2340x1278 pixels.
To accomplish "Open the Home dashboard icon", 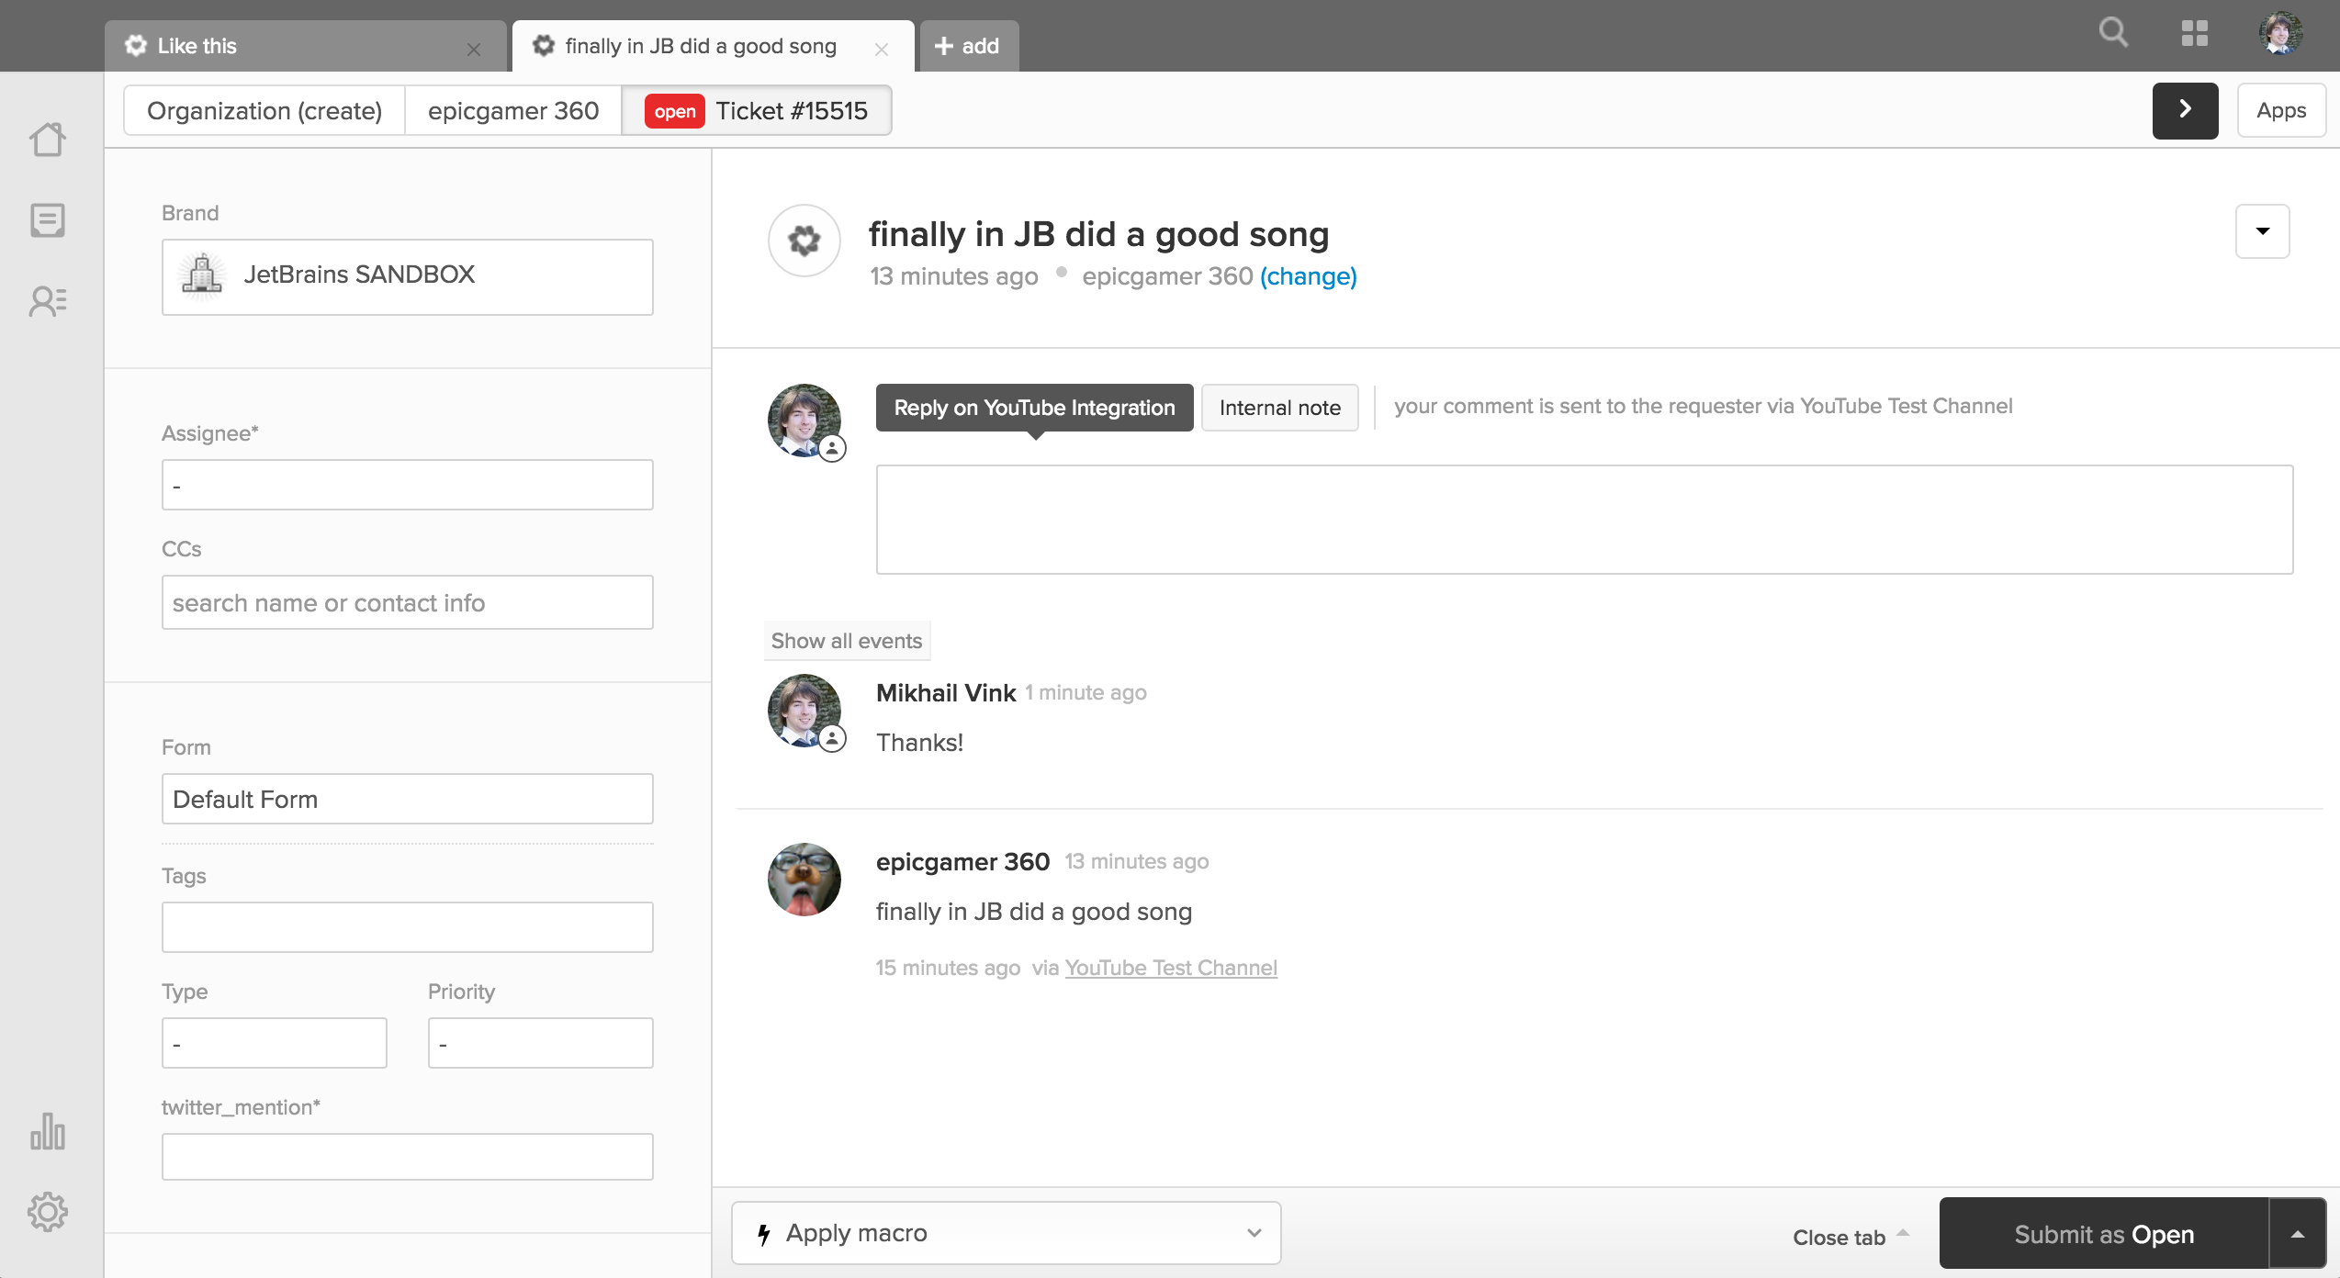I will [48, 140].
